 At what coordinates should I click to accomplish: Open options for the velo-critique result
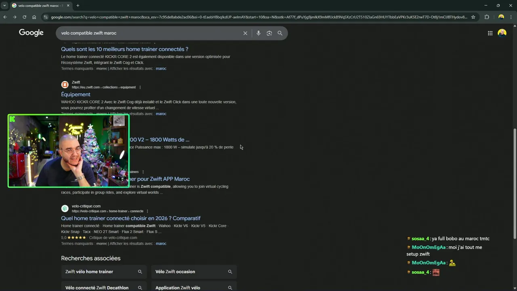(147, 211)
